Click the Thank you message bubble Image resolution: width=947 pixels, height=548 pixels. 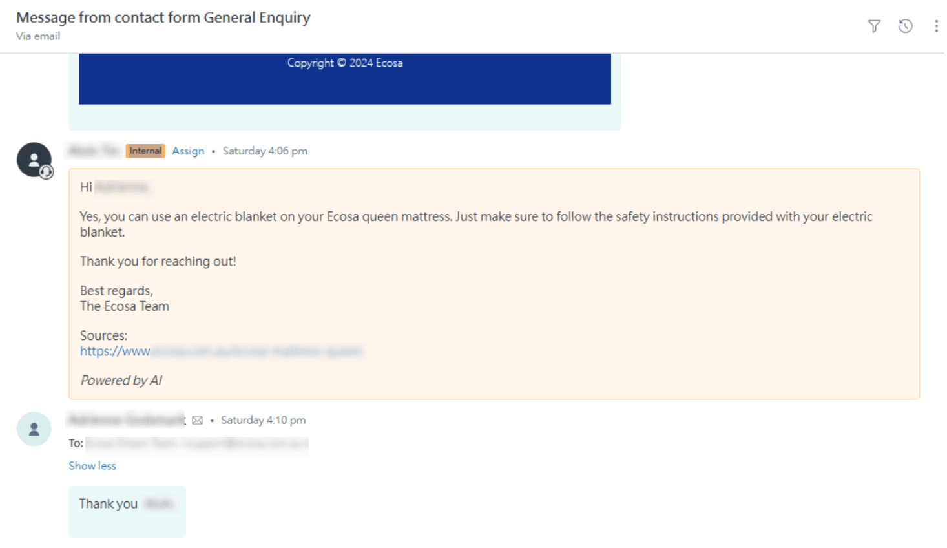pos(127,511)
